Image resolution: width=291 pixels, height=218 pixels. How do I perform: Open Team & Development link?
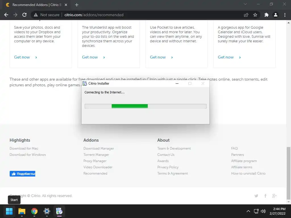pyautogui.click(x=174, y=148)
